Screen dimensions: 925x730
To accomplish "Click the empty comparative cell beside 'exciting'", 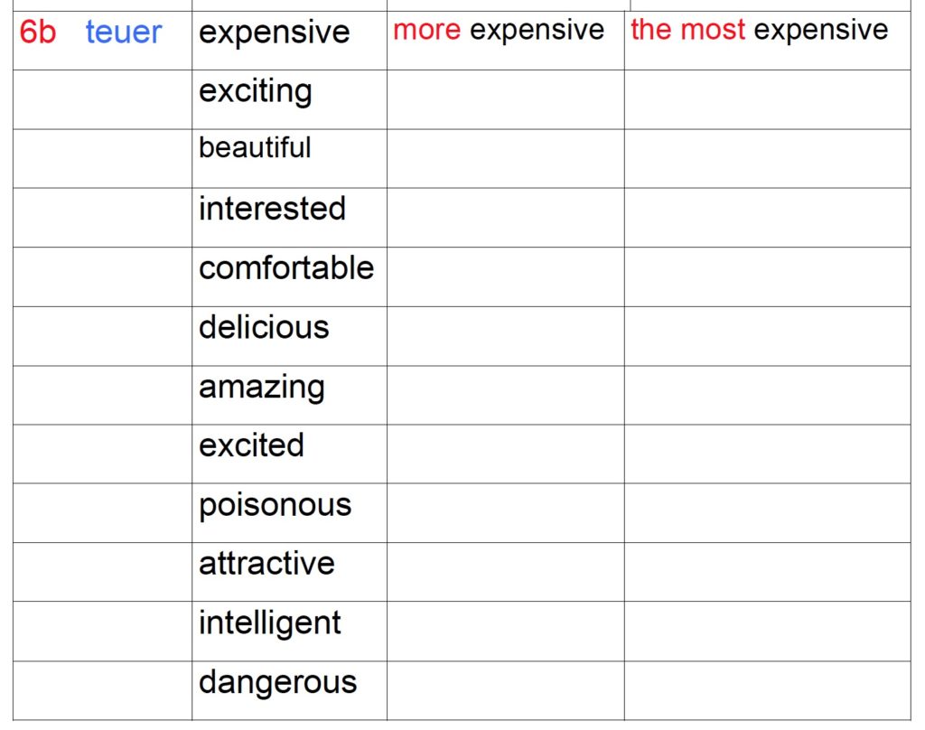I will point(506,99).
